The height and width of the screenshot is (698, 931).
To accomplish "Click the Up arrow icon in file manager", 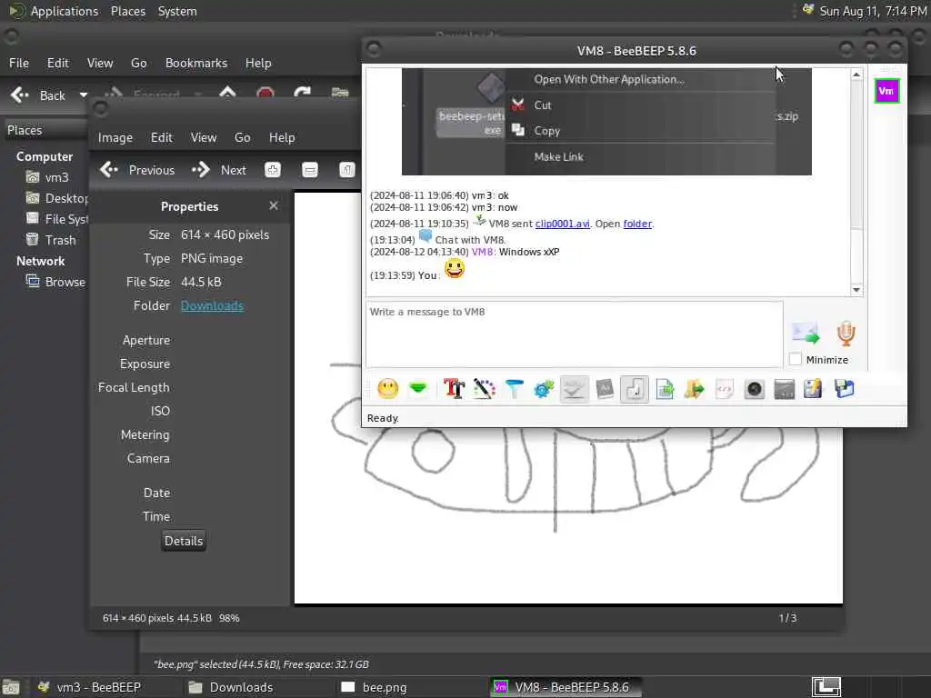I will click(227, 94).
